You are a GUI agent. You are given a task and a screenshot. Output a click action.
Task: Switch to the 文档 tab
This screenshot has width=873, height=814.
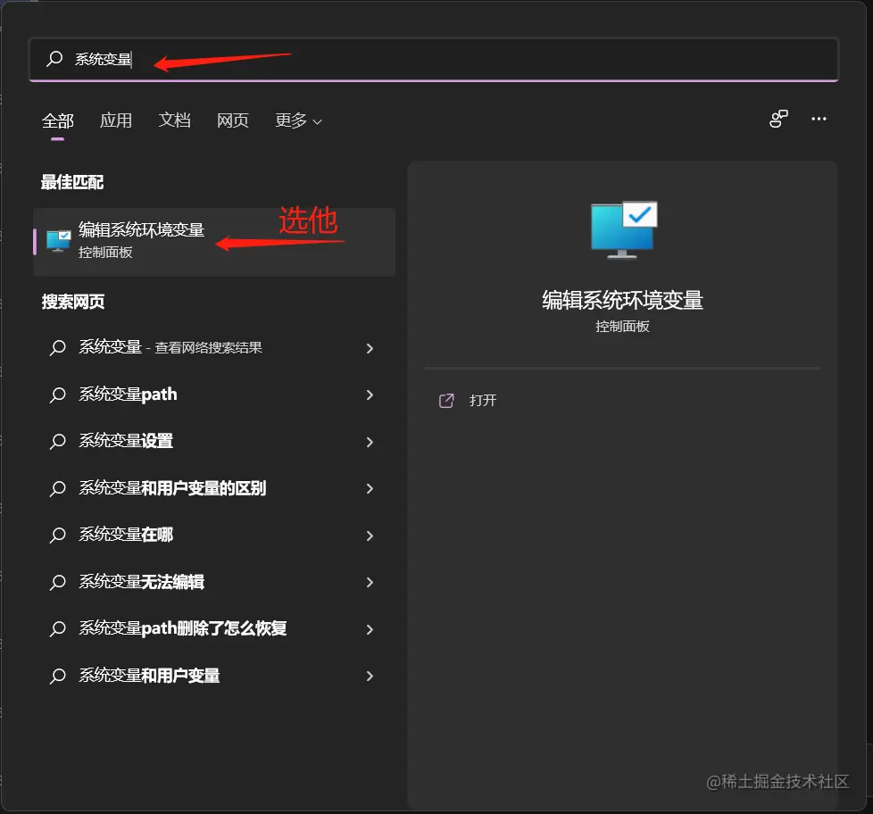174,120
